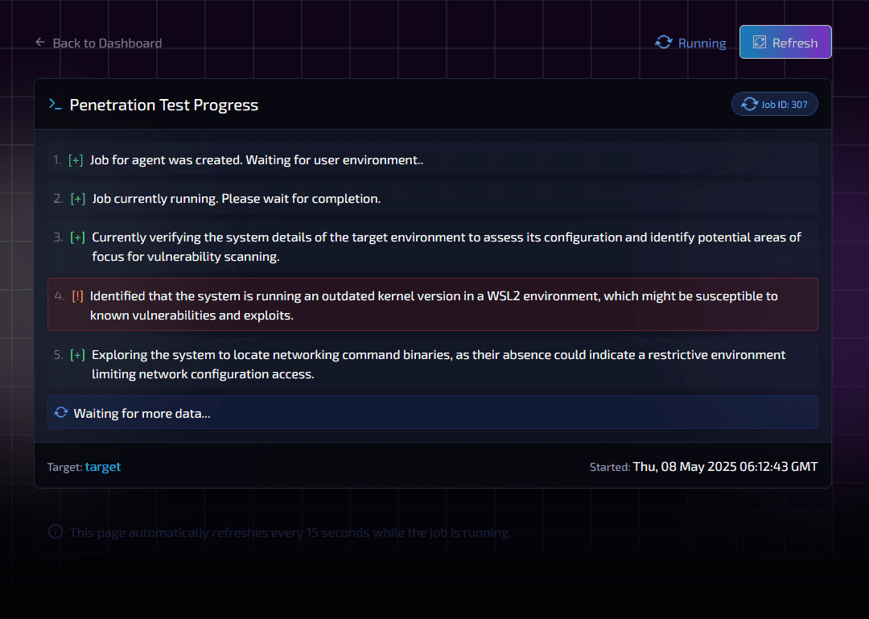869x619 pixels.
Task: Click the refresh icon inside Refresh button
Action: [x=760, y=42]
